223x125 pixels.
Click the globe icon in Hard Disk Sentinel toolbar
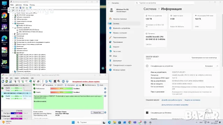coord(30,81)
